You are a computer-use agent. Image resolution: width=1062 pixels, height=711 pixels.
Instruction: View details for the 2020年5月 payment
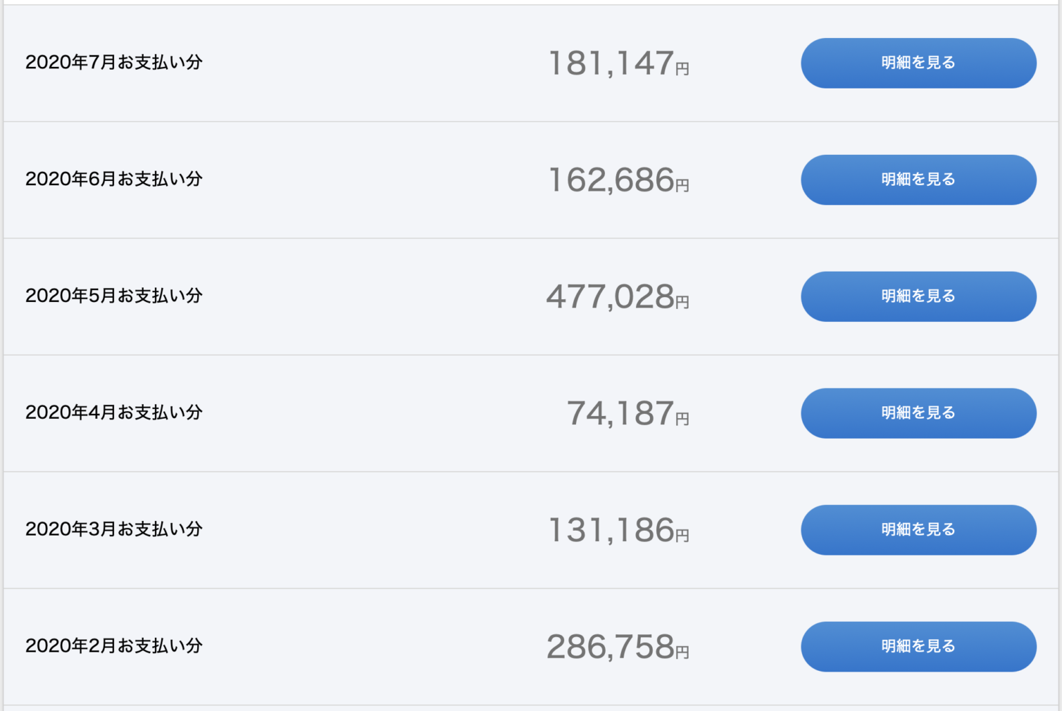click(x=918, y=296)
